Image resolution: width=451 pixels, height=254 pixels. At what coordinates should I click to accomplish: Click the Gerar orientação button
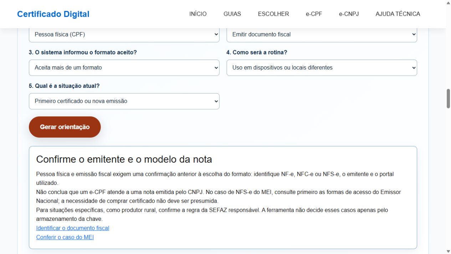click(x=65, y=127)
